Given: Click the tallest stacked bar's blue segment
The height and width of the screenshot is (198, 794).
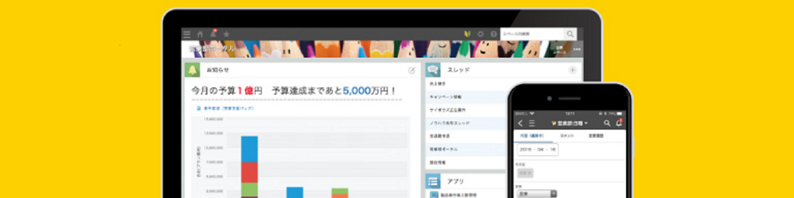Looking at the screenshot, I should 249,149.
